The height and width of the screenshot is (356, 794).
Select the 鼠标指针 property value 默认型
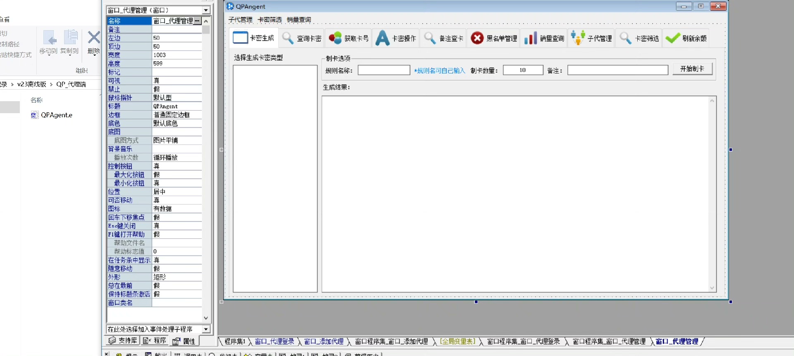point(177,97)
